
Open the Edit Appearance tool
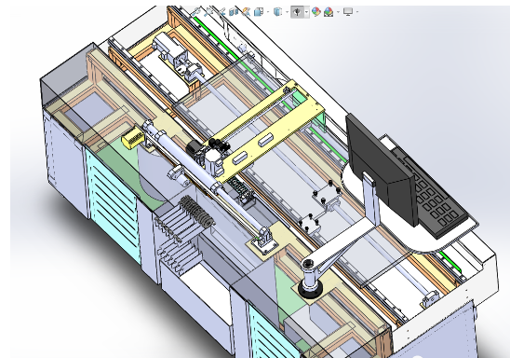(315, 12)
